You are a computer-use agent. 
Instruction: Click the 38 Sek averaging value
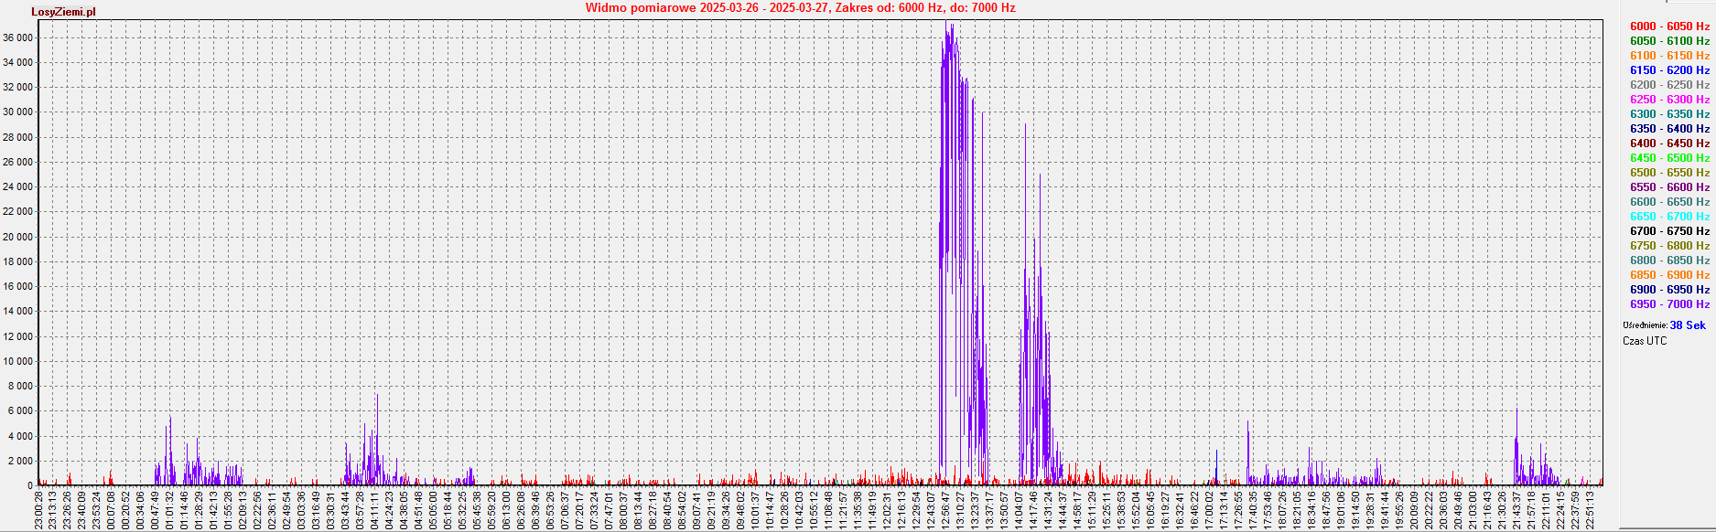click(x=1688, y=325)
